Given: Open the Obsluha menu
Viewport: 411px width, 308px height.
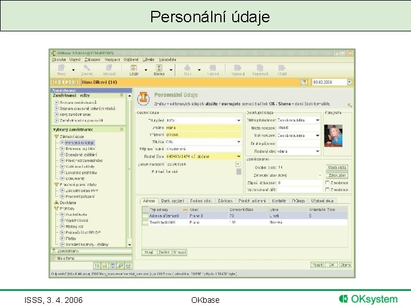Looking at the screenshot, I should pyautogui.click(x=59, y=60).
